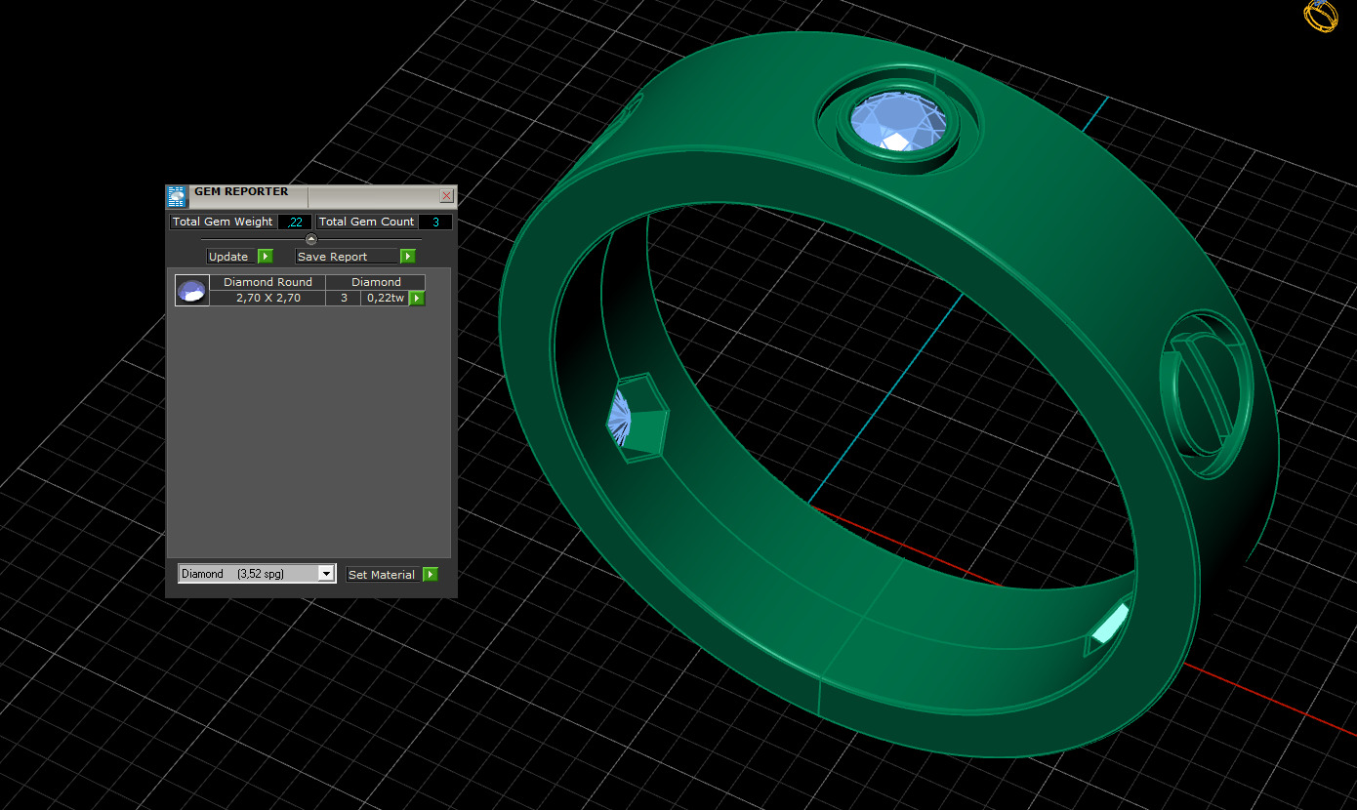
Task: Click the Gem Reporter panel icon
Action: pos(178,196)
